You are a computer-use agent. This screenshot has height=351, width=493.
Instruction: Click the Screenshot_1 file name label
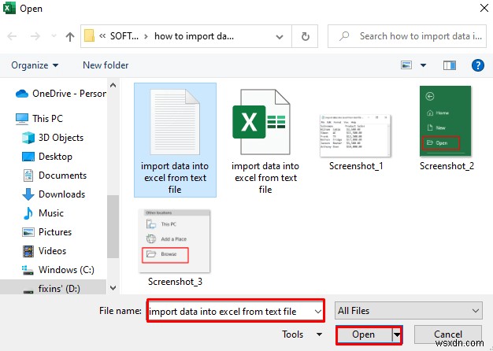point(356,166)
